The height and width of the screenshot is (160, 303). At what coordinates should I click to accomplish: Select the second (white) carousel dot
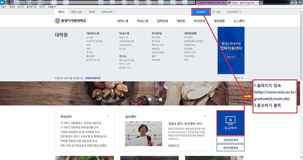[x=150, y=99]
